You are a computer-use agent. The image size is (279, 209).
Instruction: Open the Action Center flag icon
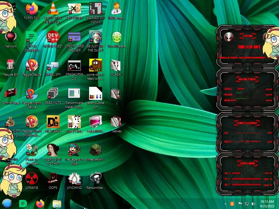240,204
